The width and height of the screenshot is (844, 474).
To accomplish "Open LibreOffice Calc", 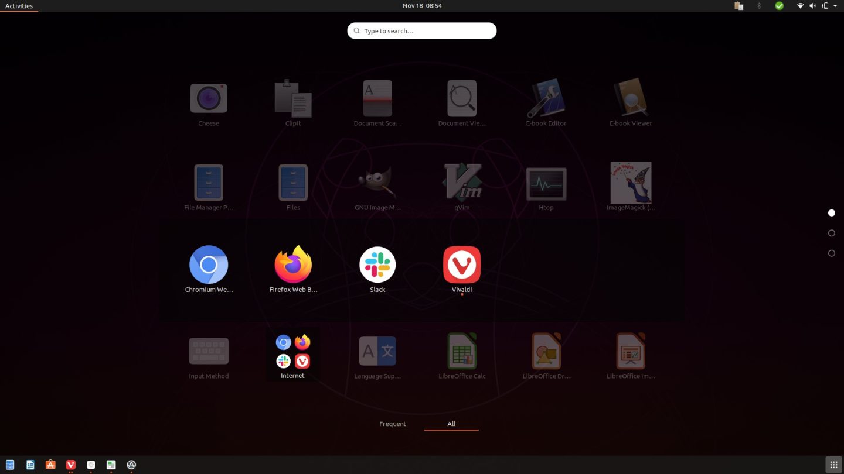I will pyautogui.click(x=462, y=350).
